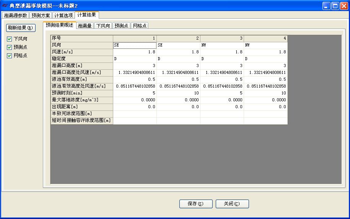Select 出现距离 0.0 in column 2
The width and height of the screenshot is (350, 219).
[x=178, y=107]
